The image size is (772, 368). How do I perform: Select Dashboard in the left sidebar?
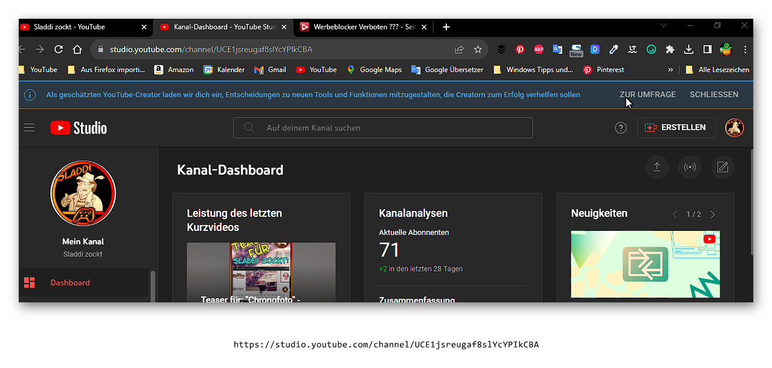click(x=70, y=282)
